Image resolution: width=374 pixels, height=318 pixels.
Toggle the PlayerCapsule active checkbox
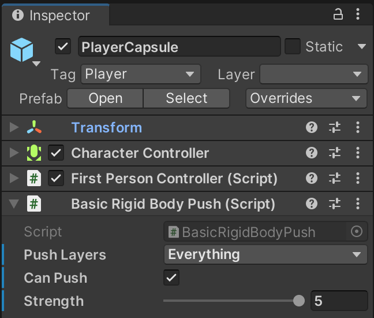click(63, 46)
